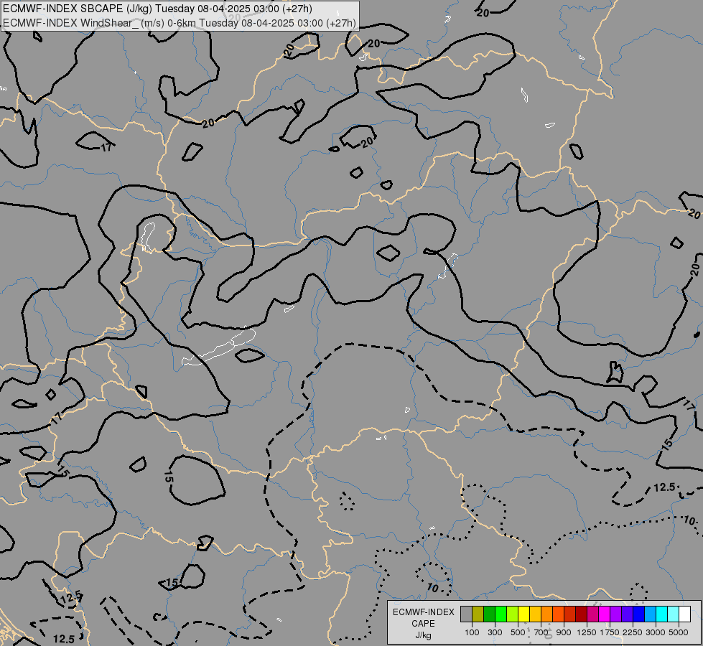This screenshot has height=646, width=703.
Task: Select the '1750' legend tick value
Action: 610,632
